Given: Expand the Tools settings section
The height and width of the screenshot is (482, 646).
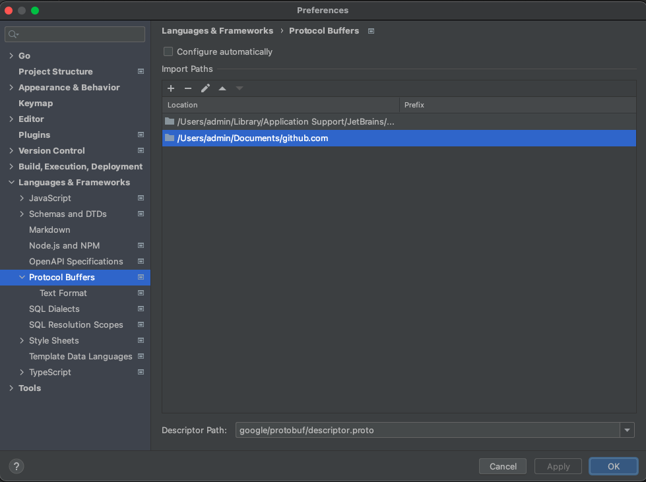Looking at the screenshot, I should 11,388.
